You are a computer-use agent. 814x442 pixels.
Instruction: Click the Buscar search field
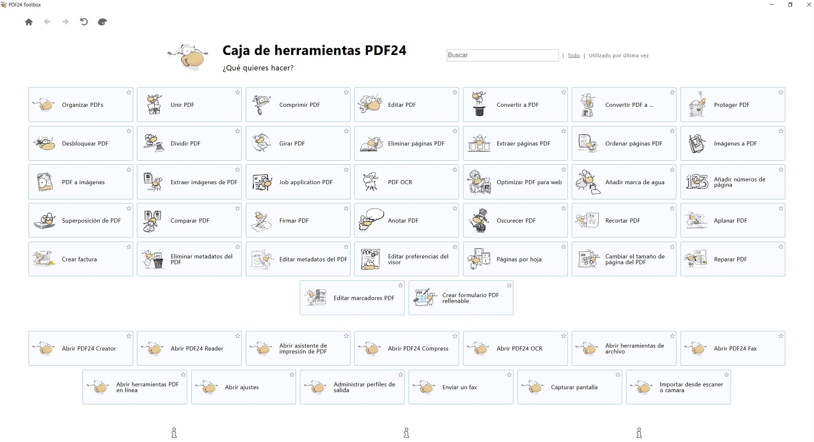click(502, 55)
